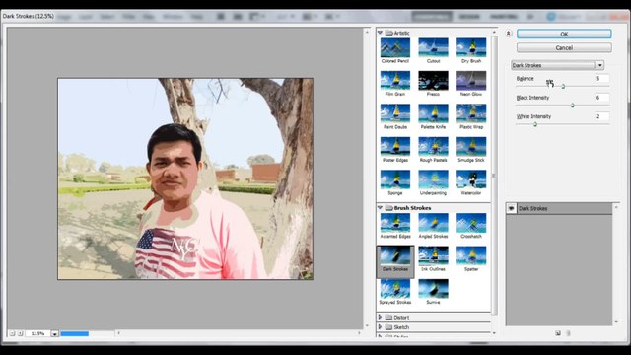Pick the Sprayed Strokes filter
The width and height of the screenshot is (631, 355).
394,289
